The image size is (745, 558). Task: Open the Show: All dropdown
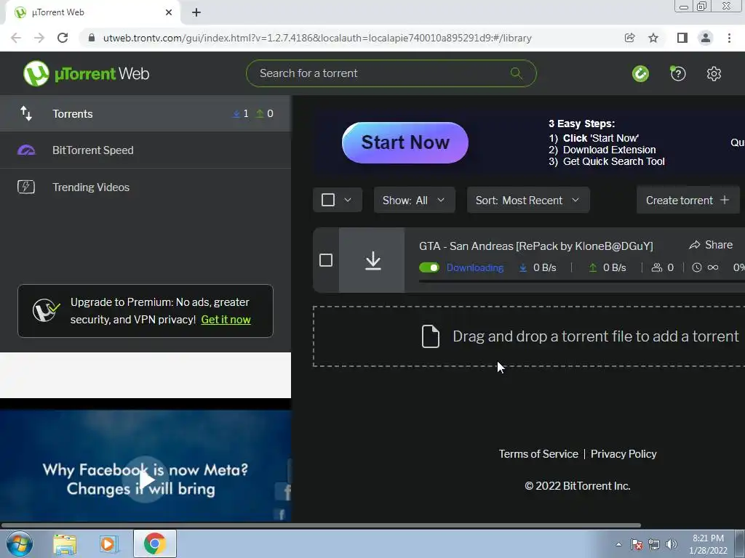pyautogui.click(x=414, y=201)
